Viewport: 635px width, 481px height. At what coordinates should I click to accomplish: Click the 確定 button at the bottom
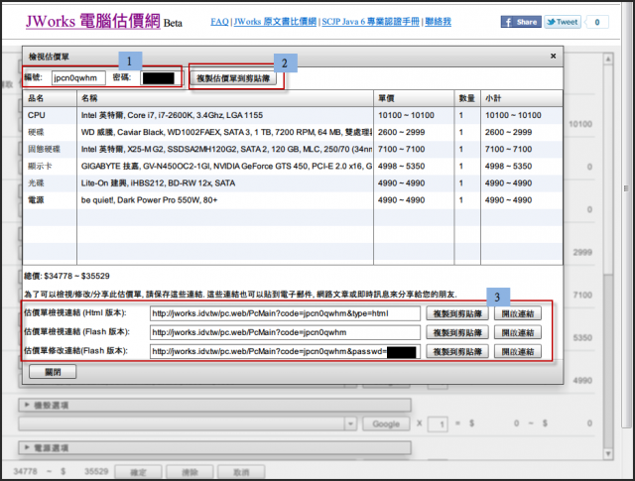click(138, 472)
